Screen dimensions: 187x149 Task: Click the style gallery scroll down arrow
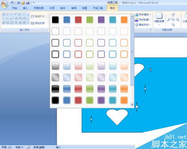click(x=132, y=104)
